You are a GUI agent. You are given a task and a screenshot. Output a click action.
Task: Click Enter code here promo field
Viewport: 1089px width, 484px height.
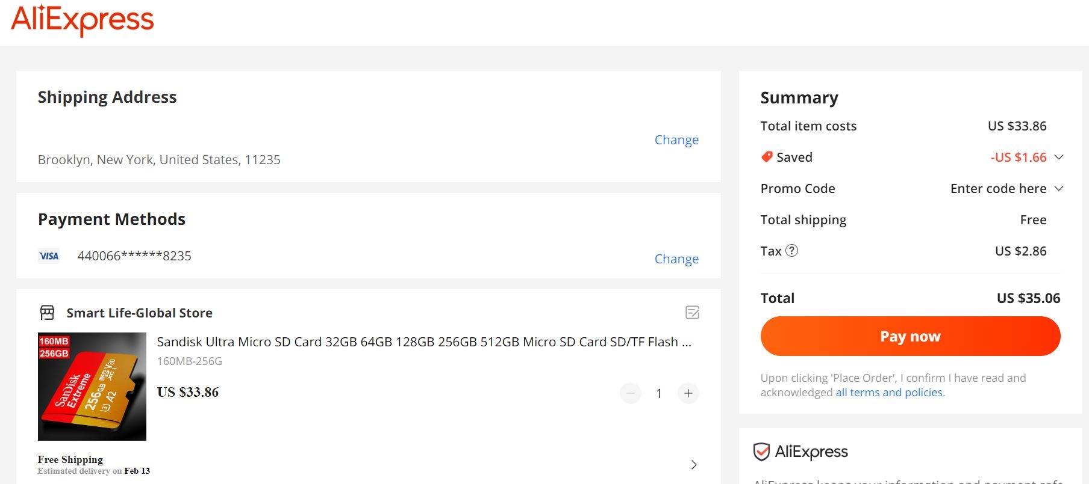click(998, 189)
